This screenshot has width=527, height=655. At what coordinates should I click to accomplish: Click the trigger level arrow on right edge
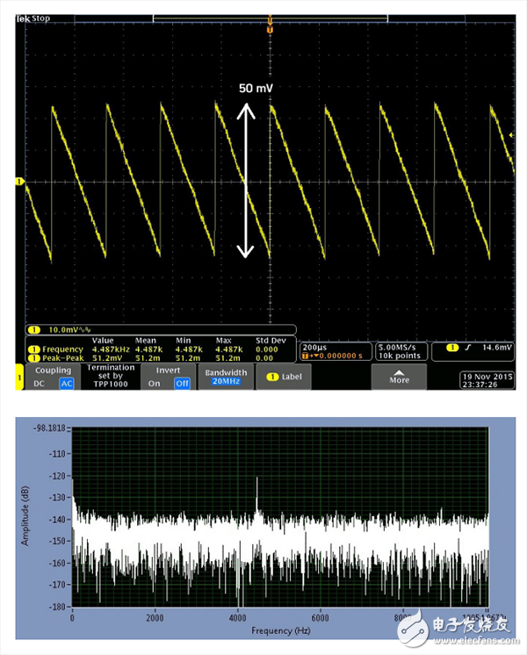tap(512, 134)
